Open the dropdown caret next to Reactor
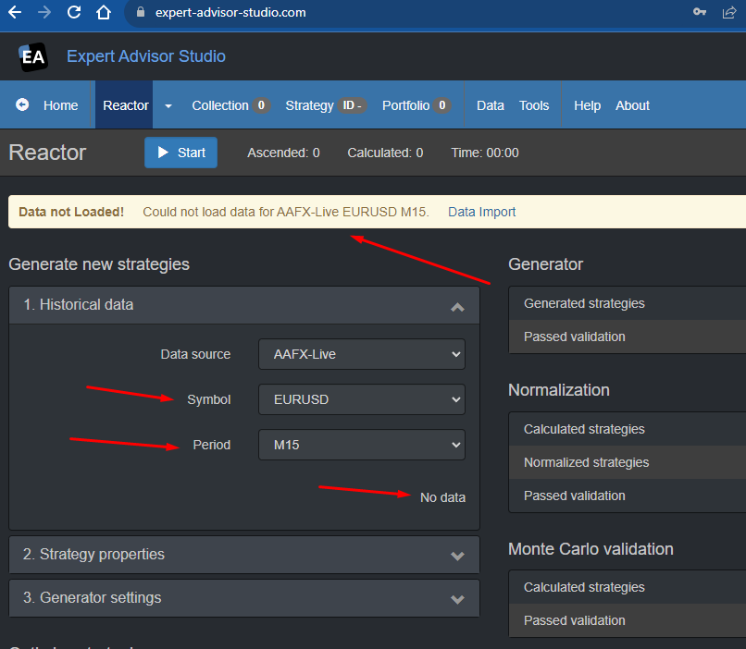 click(x=168, y=106)
